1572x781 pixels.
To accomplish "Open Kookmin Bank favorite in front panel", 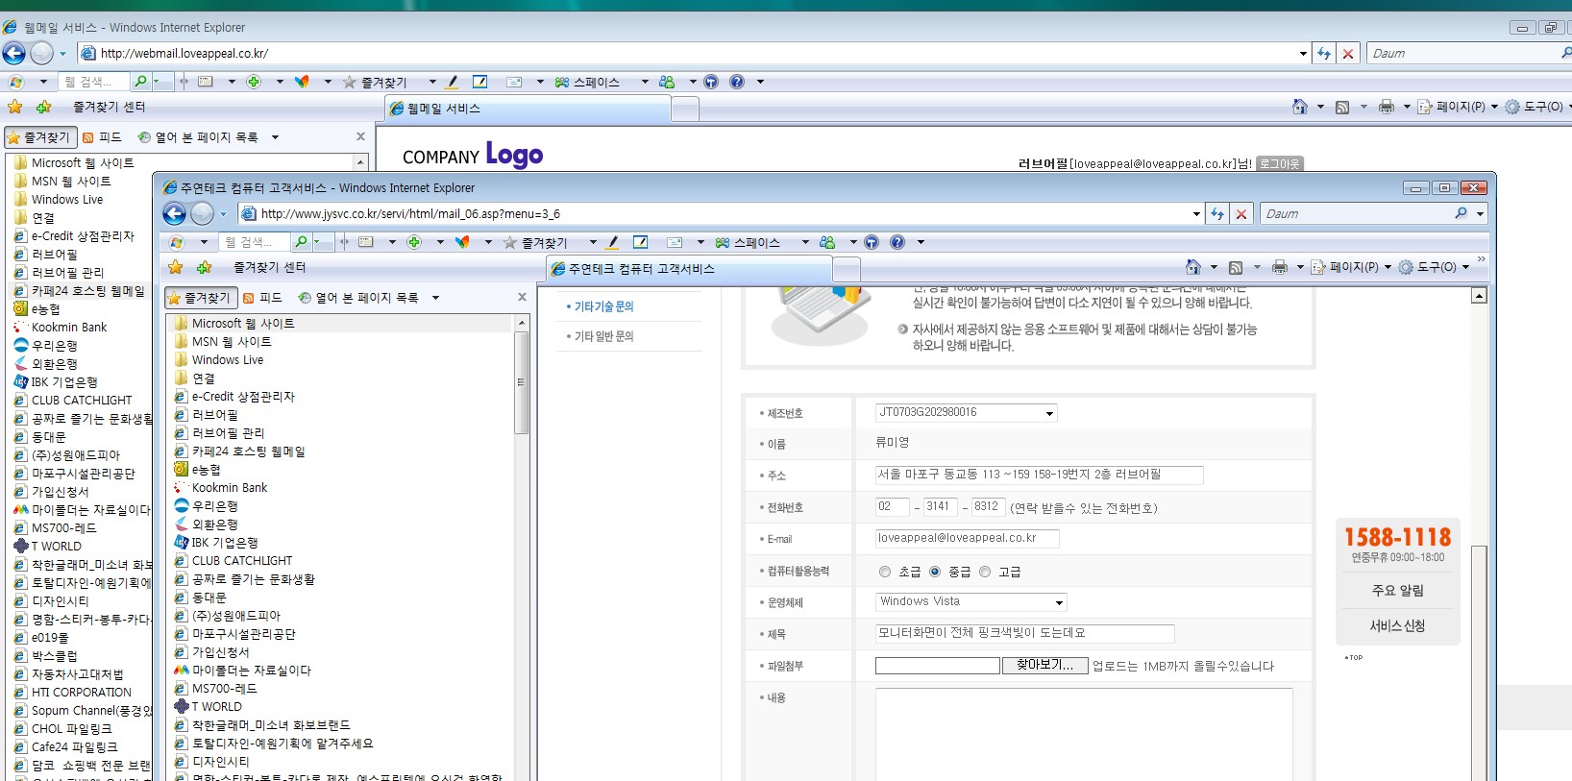I will click(x=230, y=488).
